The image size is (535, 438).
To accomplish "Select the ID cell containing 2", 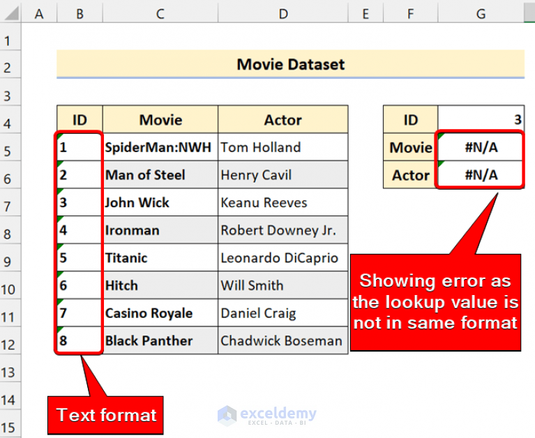I will click(80, 174).
